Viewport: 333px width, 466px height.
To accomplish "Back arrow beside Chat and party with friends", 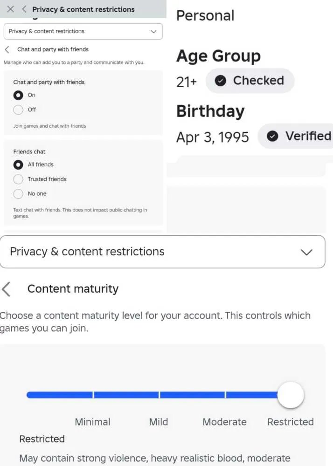I will tap(7, 49).
